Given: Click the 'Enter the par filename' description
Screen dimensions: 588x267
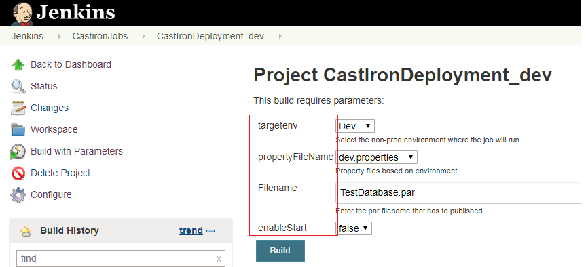Looking at the screenshot, I should [409, 211].
